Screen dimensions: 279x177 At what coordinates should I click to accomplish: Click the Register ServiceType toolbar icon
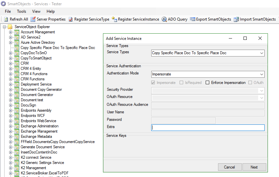[x=71, y=19]
